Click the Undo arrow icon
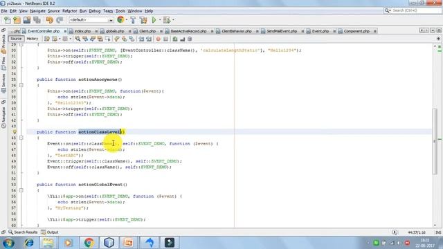 pyautogui.click(x=49, y=20)
